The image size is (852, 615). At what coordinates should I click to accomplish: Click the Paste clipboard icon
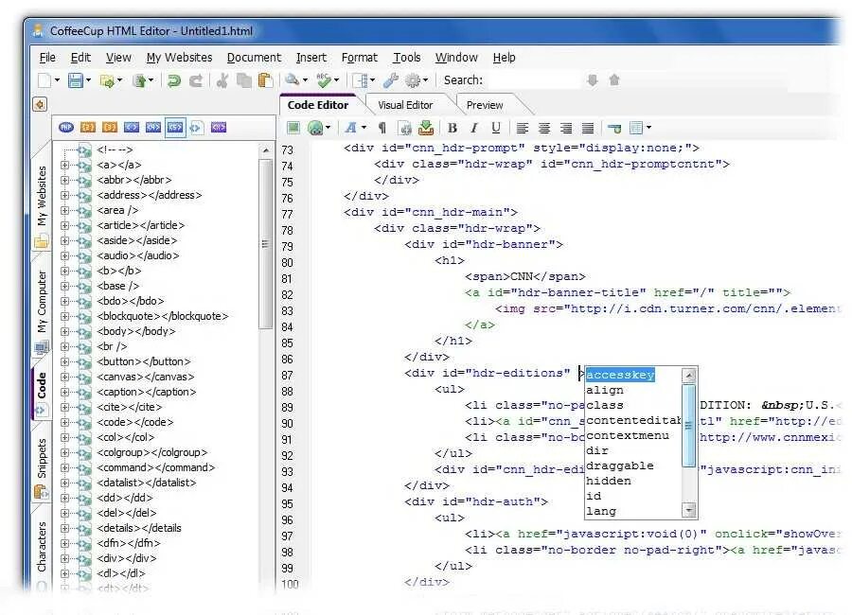coord(265,81)
